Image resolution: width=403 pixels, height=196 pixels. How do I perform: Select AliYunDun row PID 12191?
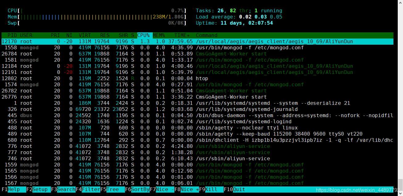[x=197, y=72]
